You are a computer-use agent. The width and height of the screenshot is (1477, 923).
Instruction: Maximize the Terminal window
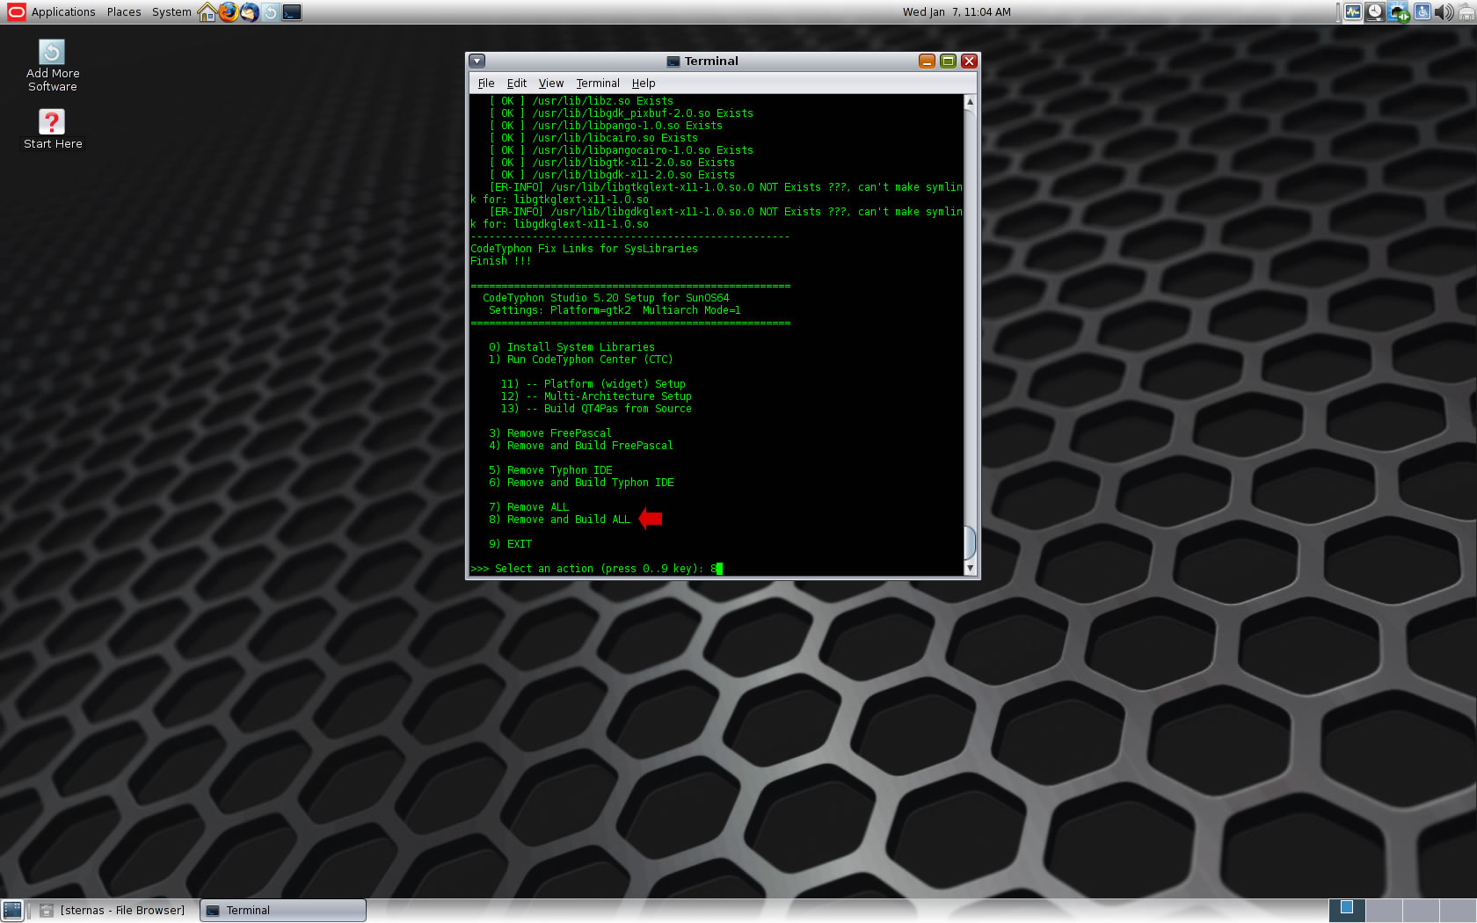tap(948, 61)
